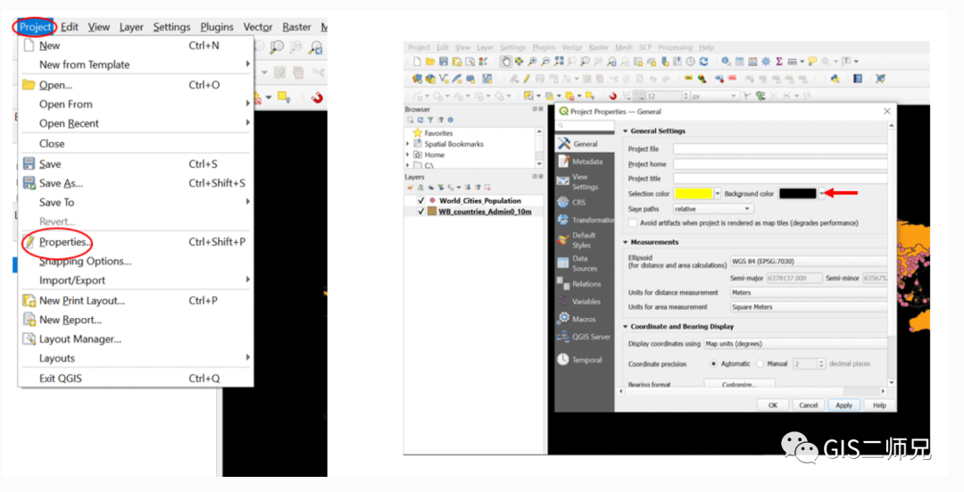Click Refresh icon in Browser panel
Screen dimensions: 964x492
click(420, 120)
